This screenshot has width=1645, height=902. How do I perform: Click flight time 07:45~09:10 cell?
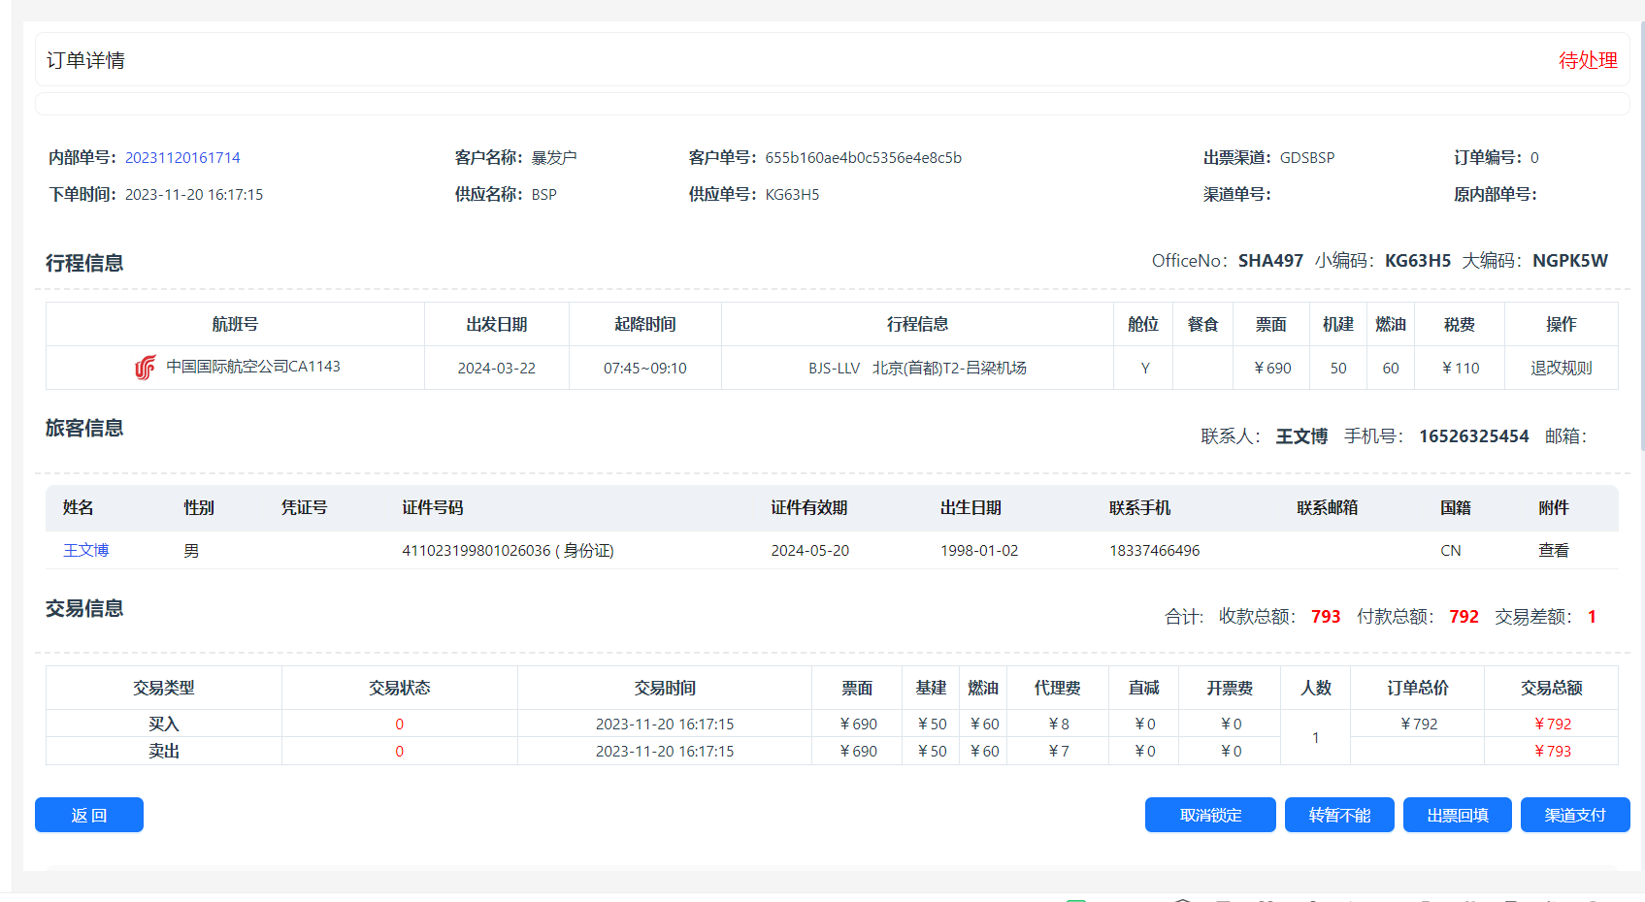pyautogui.click(x=645, y=368)
